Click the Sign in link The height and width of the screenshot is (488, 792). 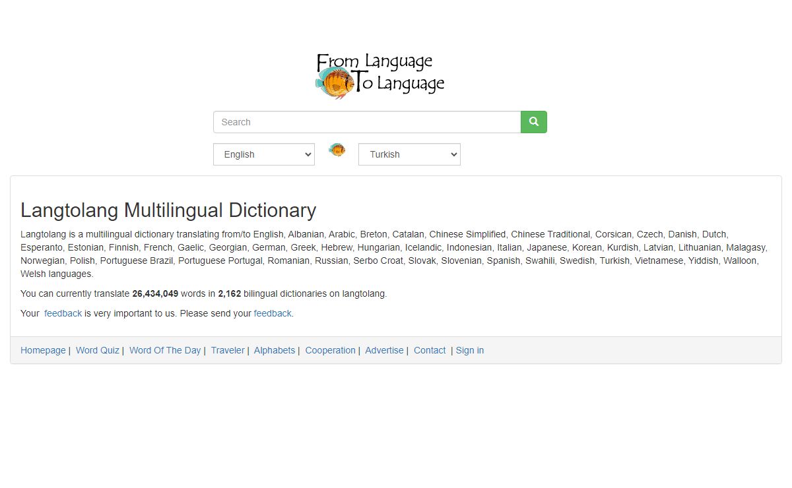point(470,350)
